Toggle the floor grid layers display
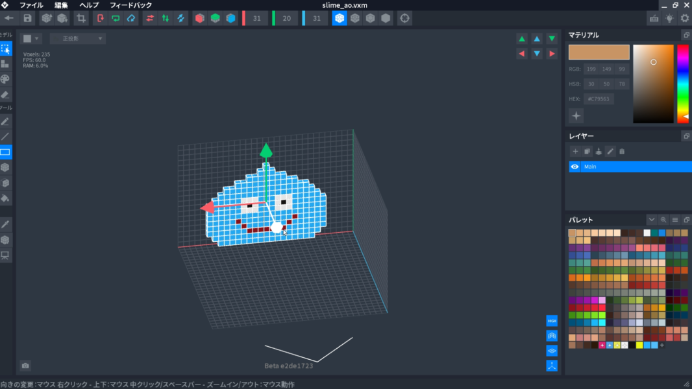The width and height of the screenshot is (692, 389). [x=552, y=351]
